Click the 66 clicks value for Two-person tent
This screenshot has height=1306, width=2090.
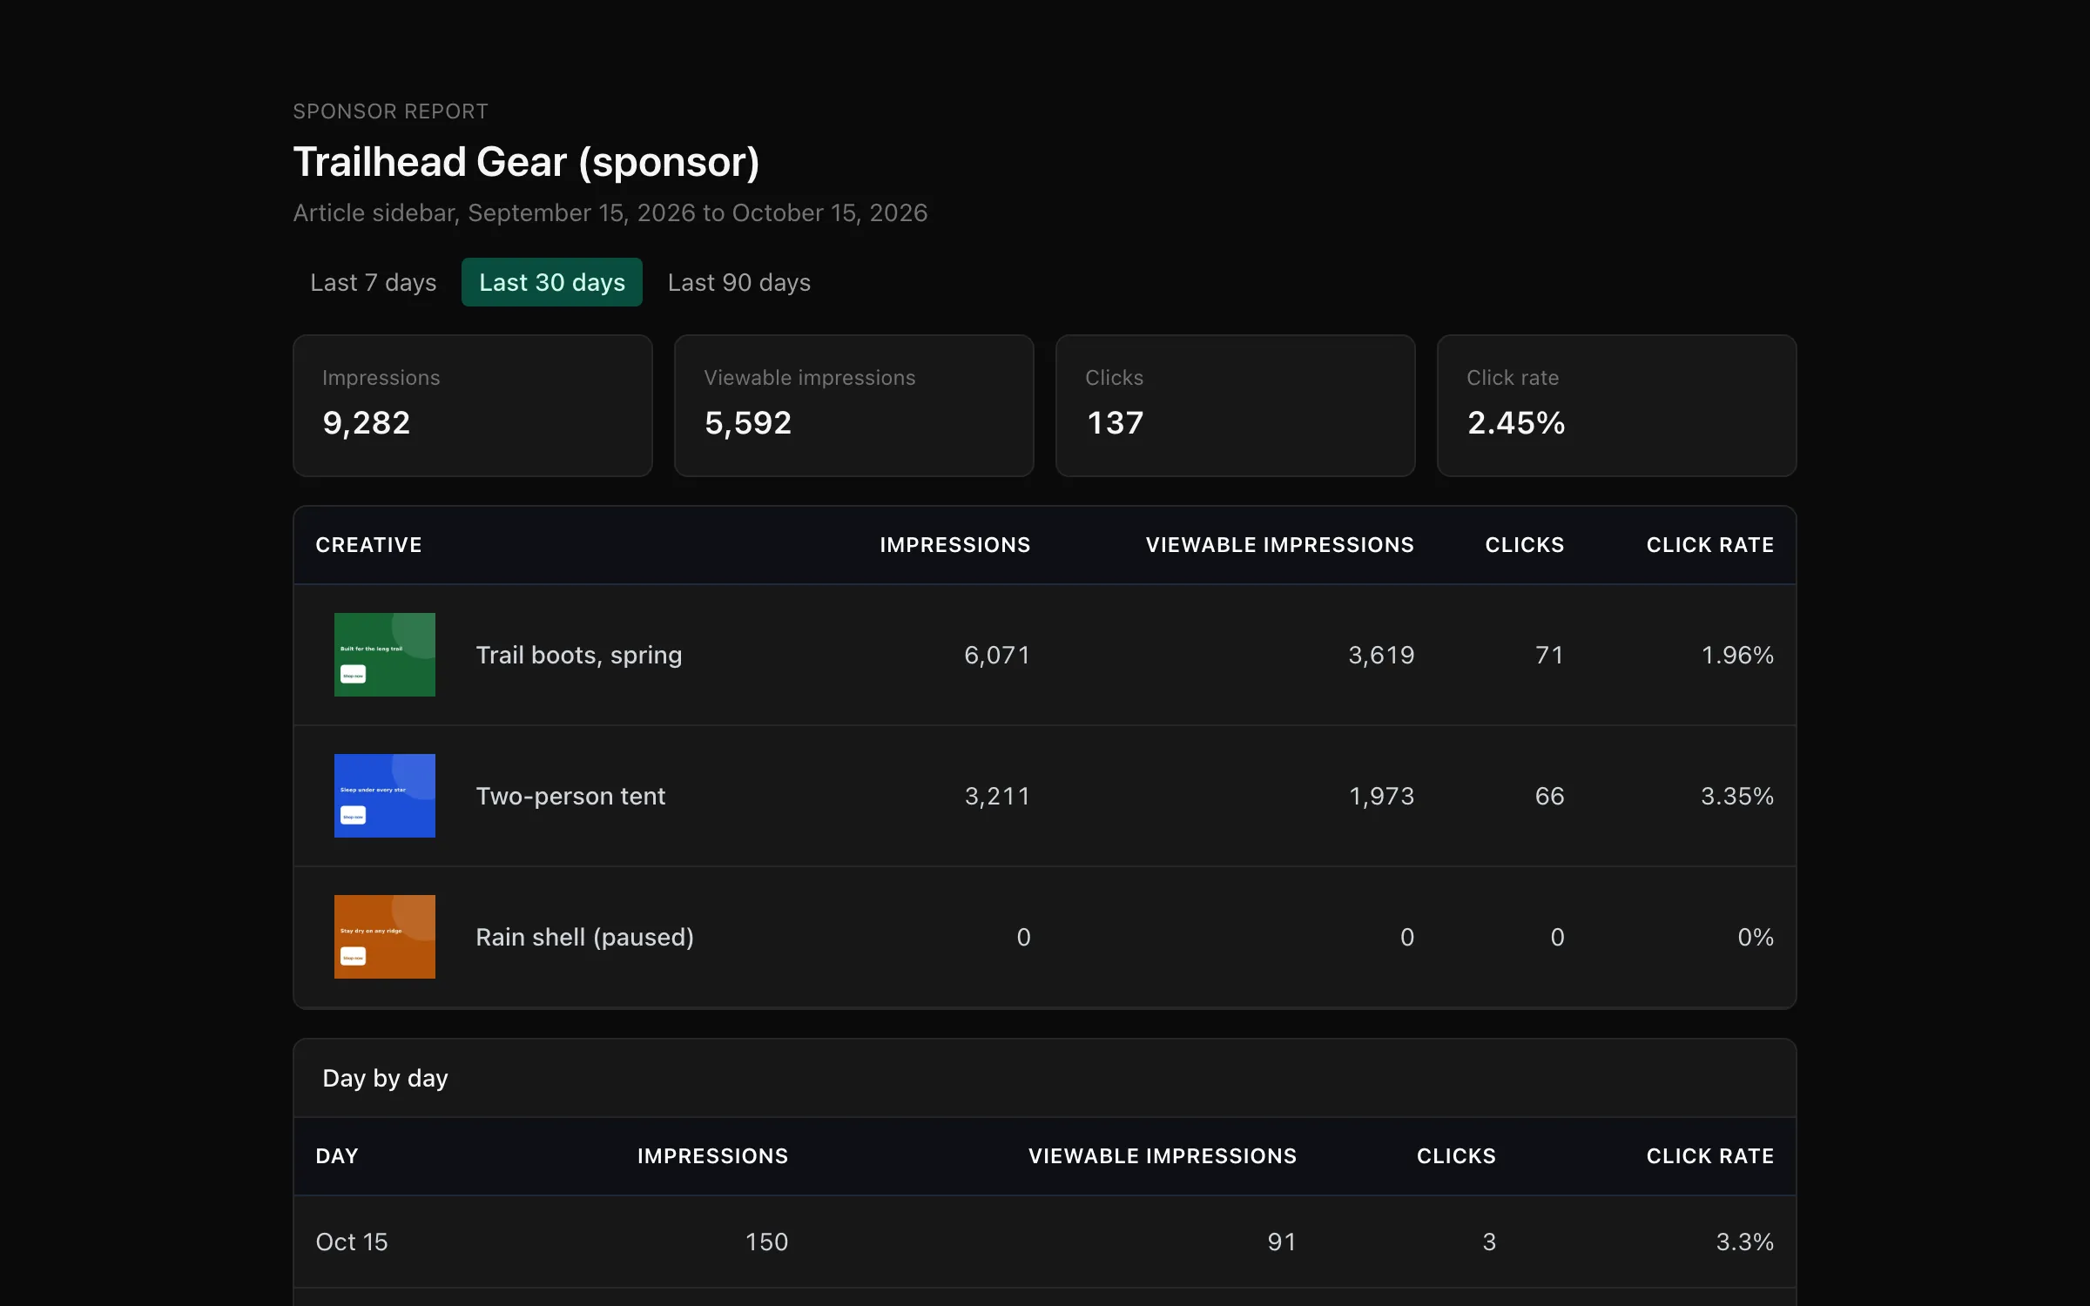click(1549, 796)
